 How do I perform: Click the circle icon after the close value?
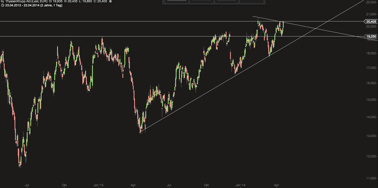(110, 1)
